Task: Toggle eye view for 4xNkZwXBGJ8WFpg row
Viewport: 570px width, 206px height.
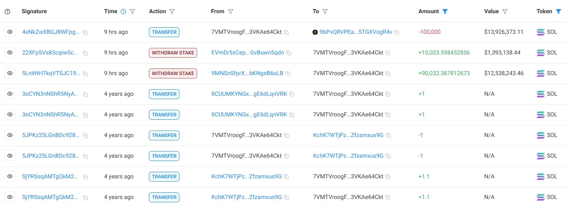Action: [10, 32]
